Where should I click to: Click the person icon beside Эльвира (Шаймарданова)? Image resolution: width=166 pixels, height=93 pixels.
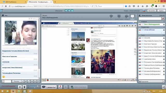click(164, 74)
